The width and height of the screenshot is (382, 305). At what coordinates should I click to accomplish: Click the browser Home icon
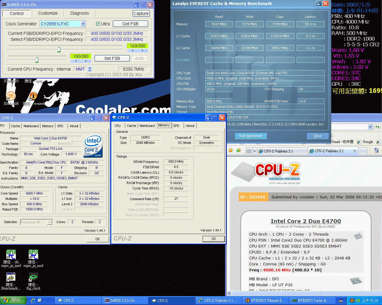click(x=377, y=150)
